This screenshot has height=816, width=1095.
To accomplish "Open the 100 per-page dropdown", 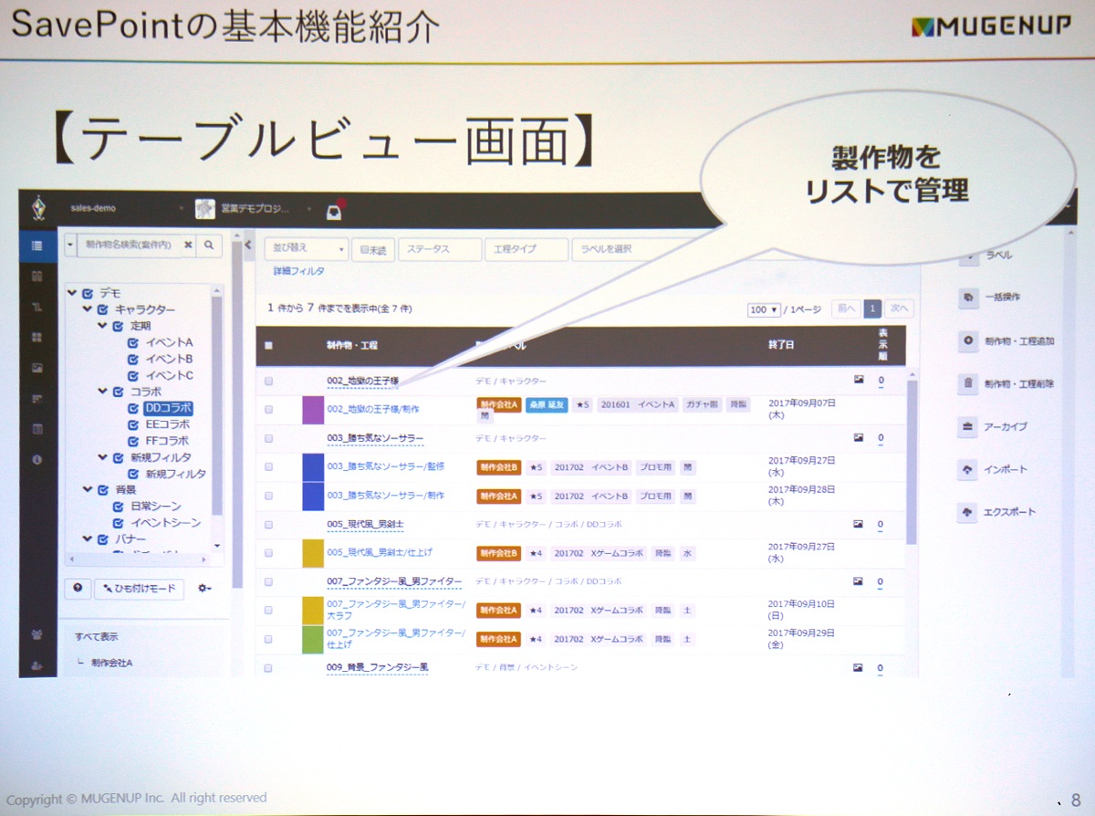I will click(x=764, y=309).
